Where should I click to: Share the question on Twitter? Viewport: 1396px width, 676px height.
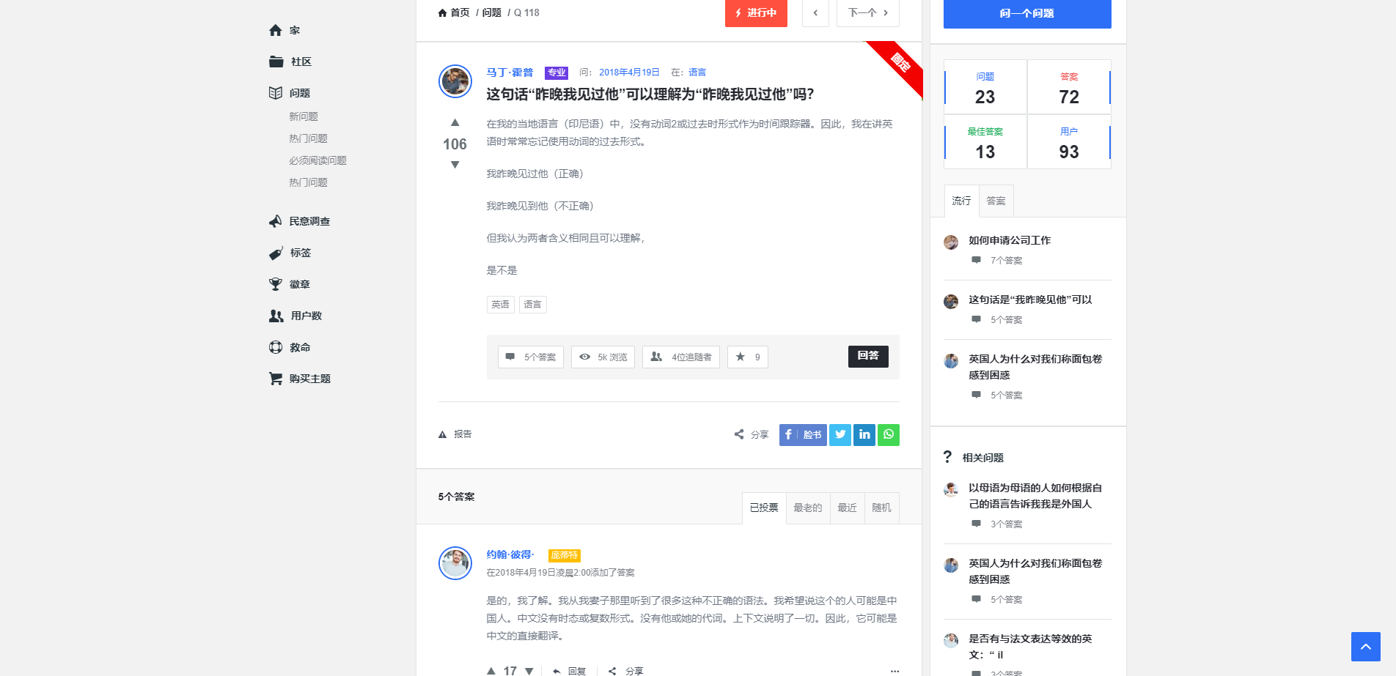840,434
